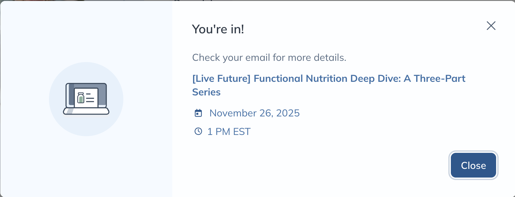
Task: Open the Functional Nutrition Deep Dive link
Action: 328,79
